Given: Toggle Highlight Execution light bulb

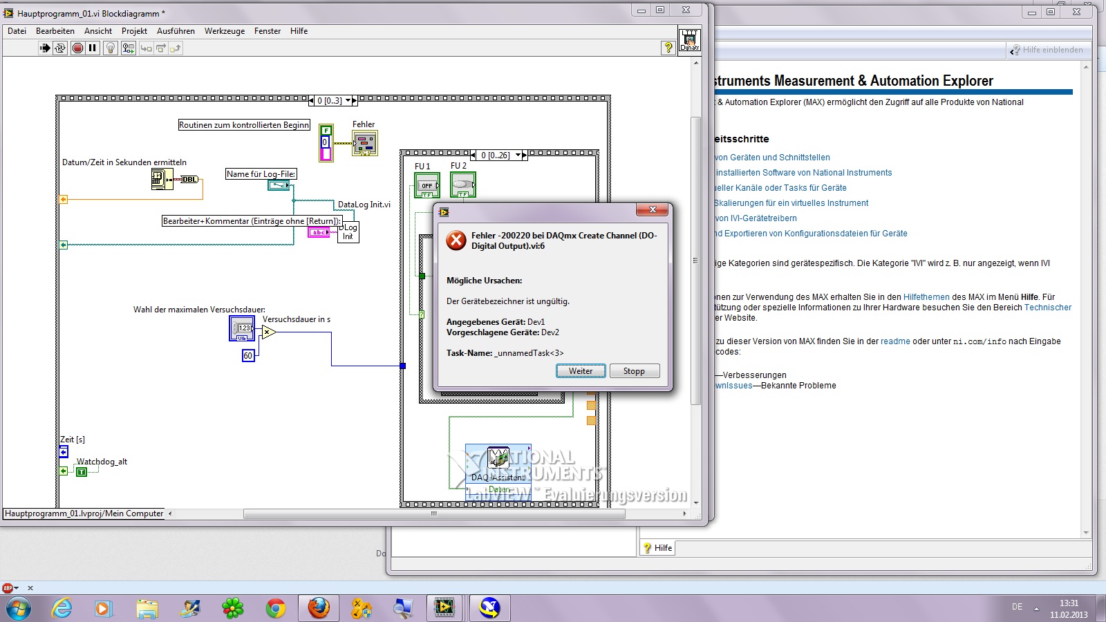Looking at the screenshot, I should pyautogui.click(x=110, y=48).
